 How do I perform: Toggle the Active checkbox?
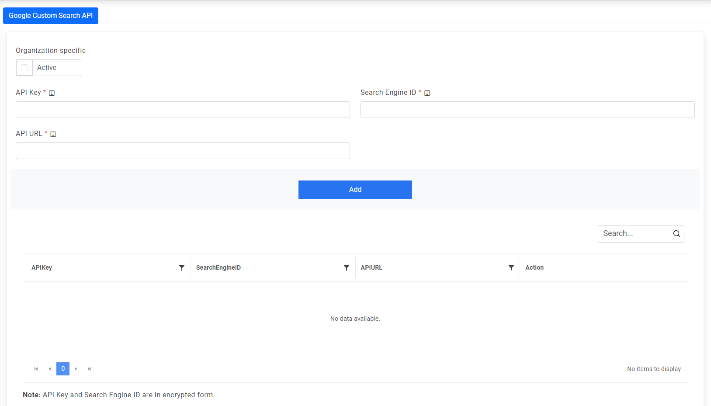[x=24, y=68]
